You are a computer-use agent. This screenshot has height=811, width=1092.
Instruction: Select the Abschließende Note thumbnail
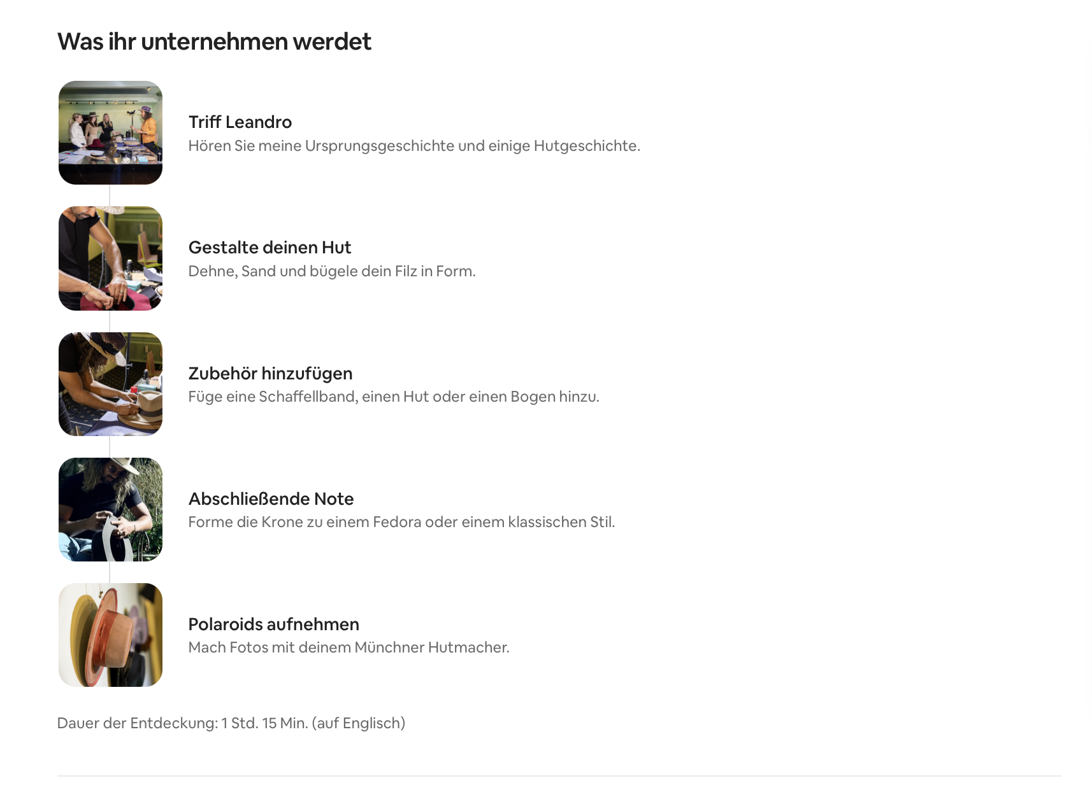(x=110, y=509)
